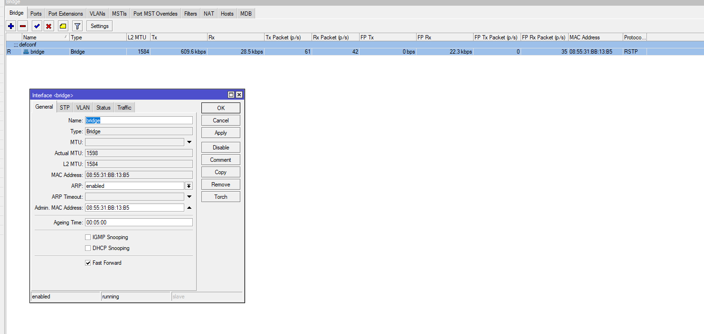Switch to the MSTIs tab
Image resolution: width=704 pixels, height=334 pixels.
click(x=119, y=14)
